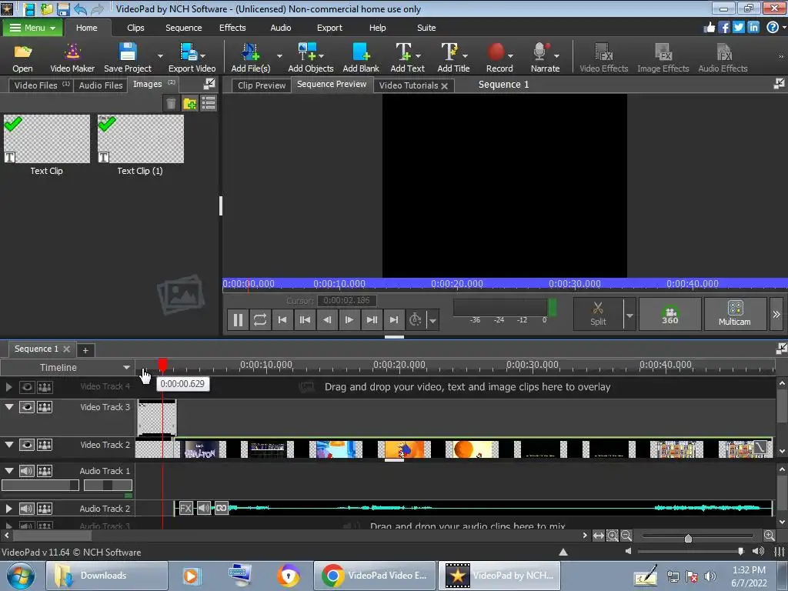This screenshot has width=788, height=591.
Task: Jump to sequence start
Action: pos(282,320)
